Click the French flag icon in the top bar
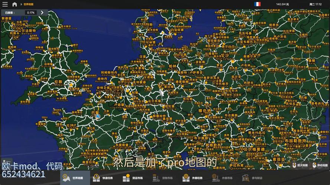Image resolution: width=330 pixels, height=185 pixels. click(257, 4)
